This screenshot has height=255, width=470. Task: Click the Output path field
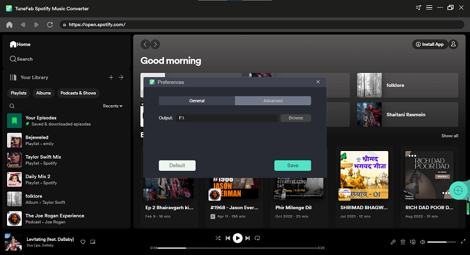227,118
